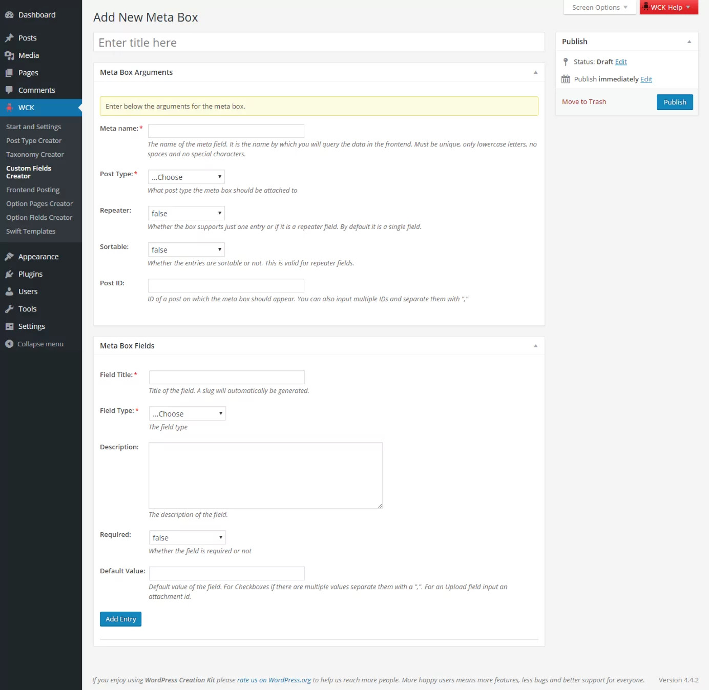
Task: Select the Appearance paintbrush icon
Action: click(9, 257)
